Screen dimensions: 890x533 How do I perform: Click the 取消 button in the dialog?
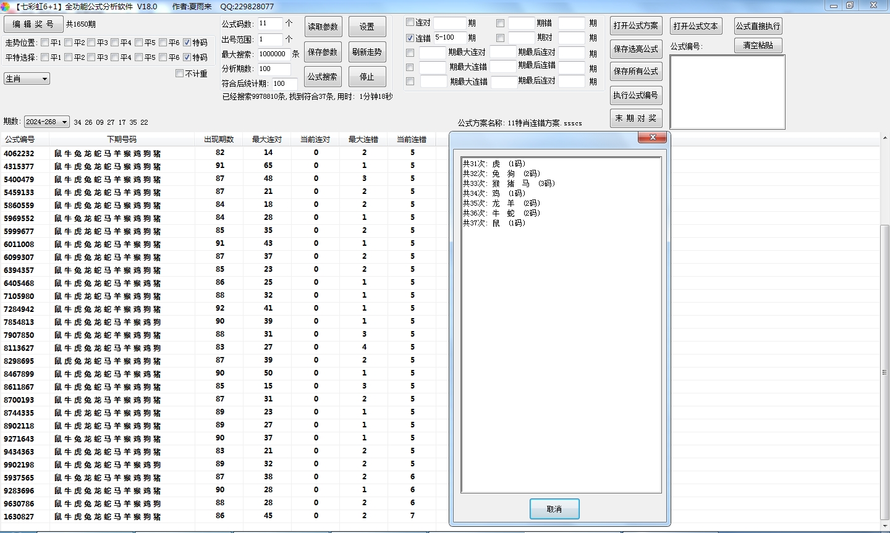pos(554,509)
